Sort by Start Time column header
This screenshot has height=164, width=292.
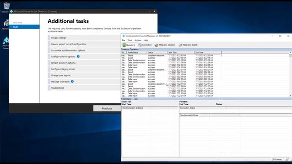[x=181, y=53]
